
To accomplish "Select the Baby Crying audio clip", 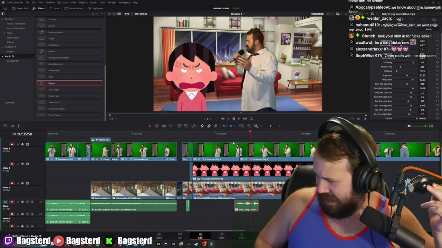I will (x=247, y=206).
